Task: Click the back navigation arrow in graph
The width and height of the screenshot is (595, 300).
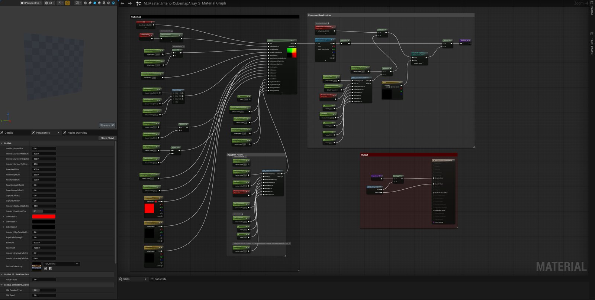Action: click(122, 3)
